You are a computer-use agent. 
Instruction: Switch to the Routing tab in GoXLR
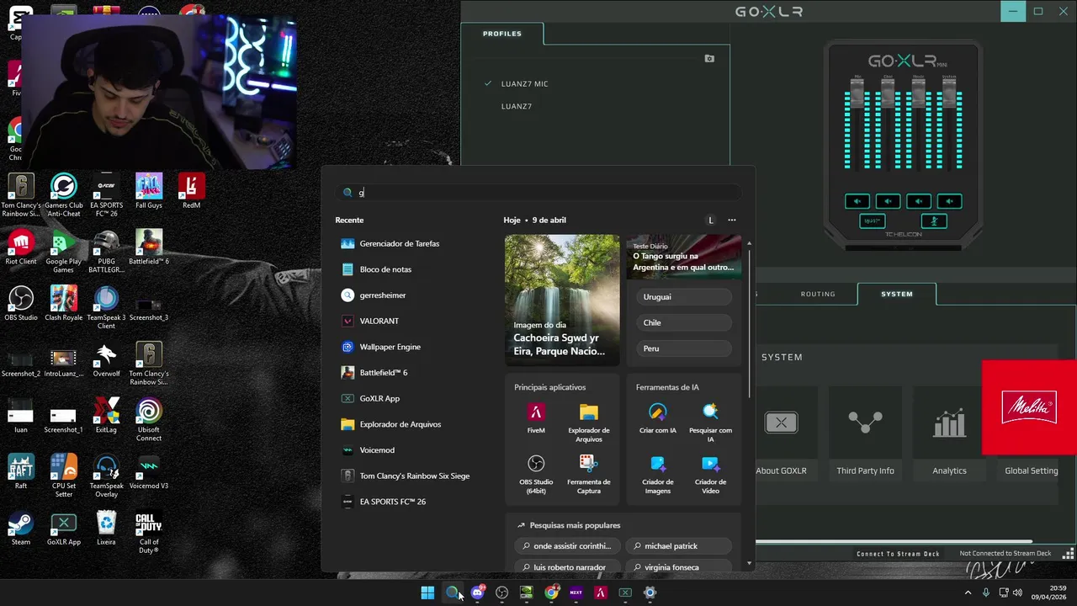pos(818,294)
